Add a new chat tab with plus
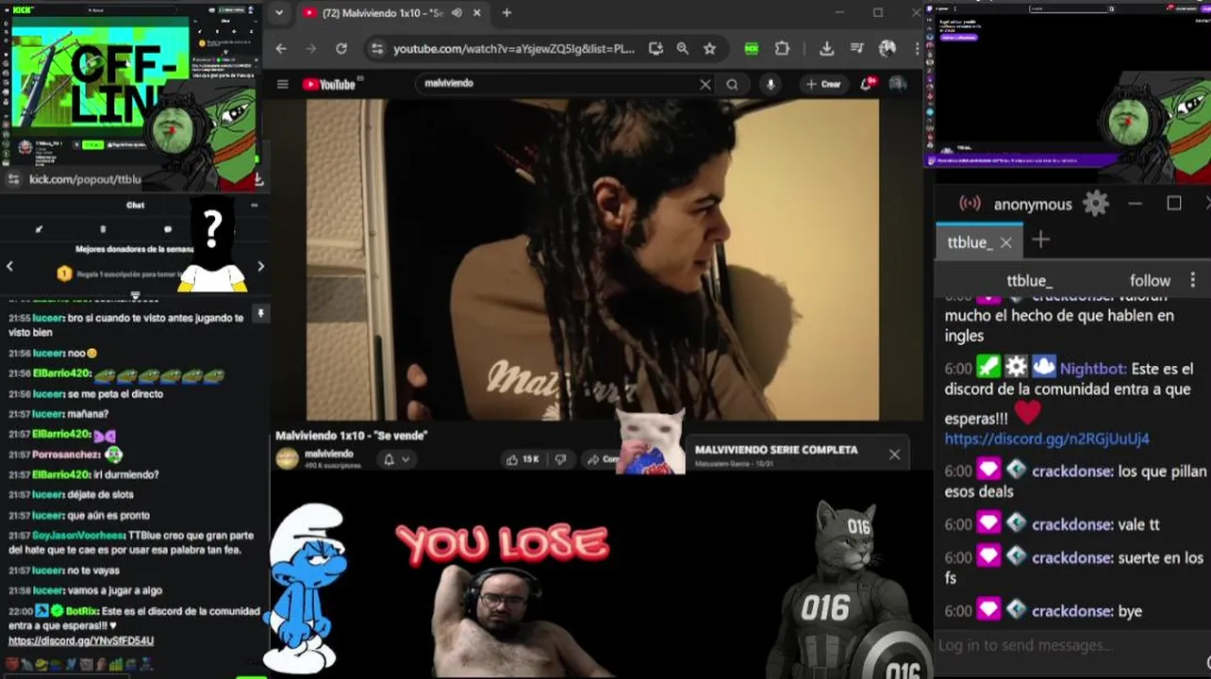Screen dimensions: 1211x679 coord(1040,240)
